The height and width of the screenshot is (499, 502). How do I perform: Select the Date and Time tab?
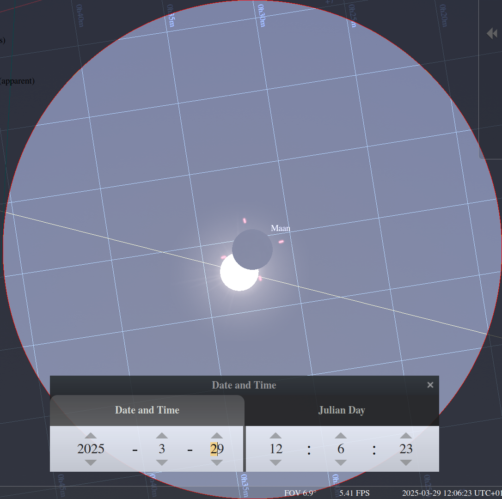[x=147, y=410]
